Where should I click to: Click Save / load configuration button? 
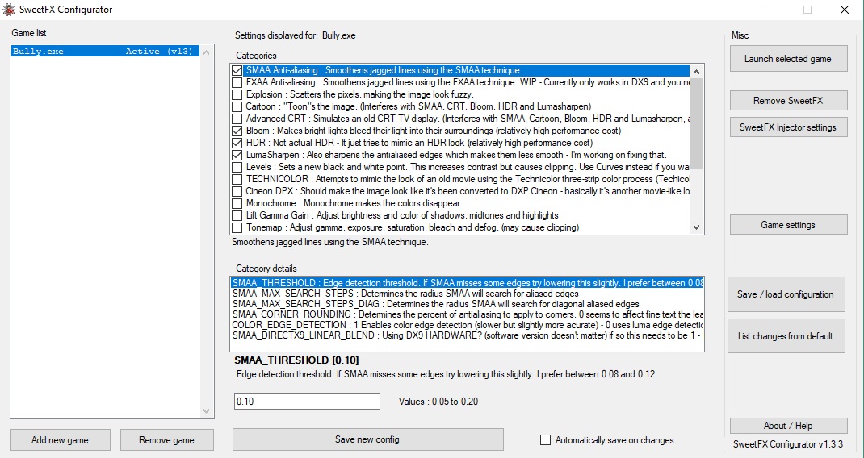click(x=786, y=294)
